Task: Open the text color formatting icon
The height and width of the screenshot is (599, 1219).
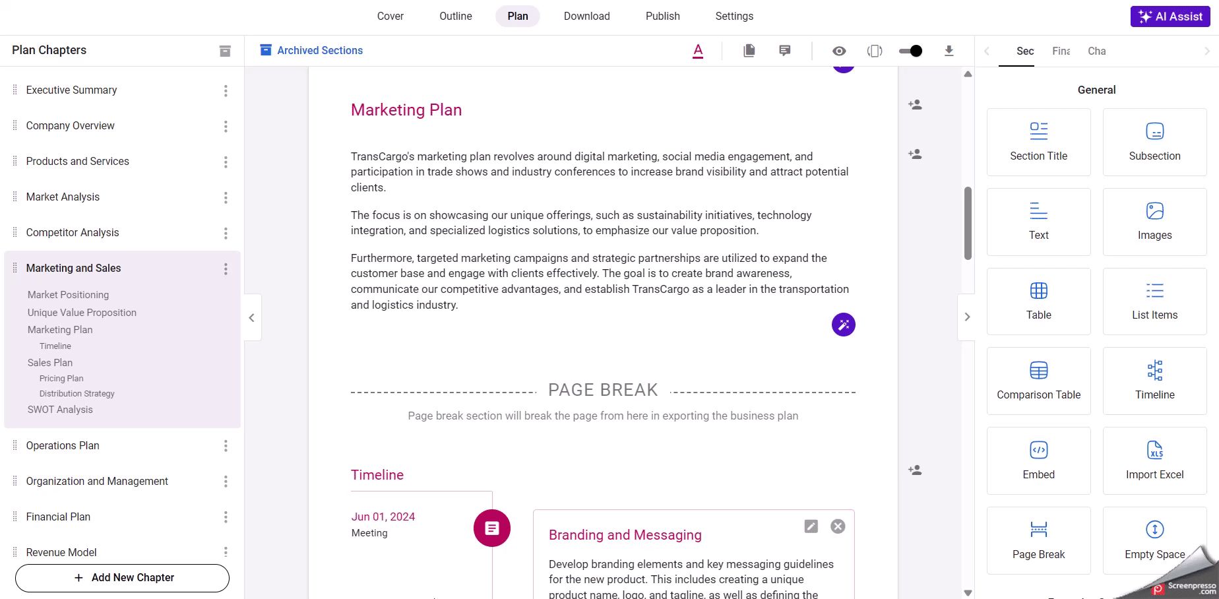Action: 698,51
